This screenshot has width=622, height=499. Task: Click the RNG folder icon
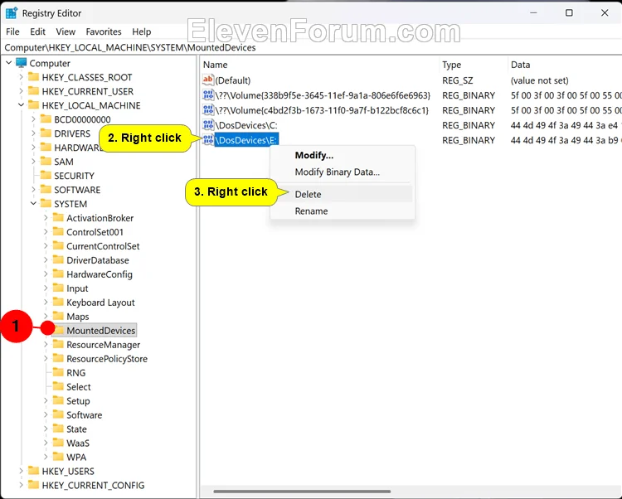tap(58, 372)
